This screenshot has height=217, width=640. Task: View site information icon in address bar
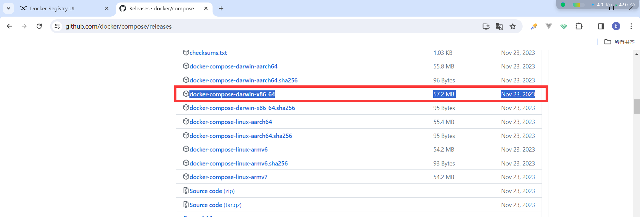coord(57,26)
